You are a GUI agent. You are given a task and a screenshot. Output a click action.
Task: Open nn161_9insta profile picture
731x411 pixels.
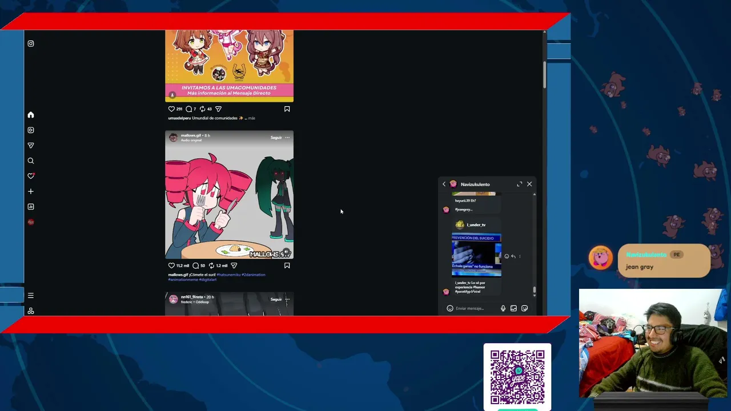173,299
